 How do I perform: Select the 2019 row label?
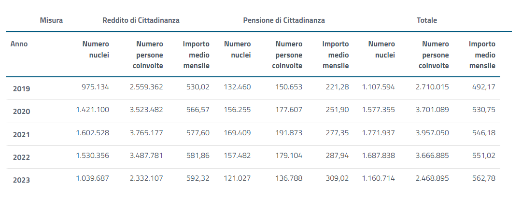tap(21, 89)
